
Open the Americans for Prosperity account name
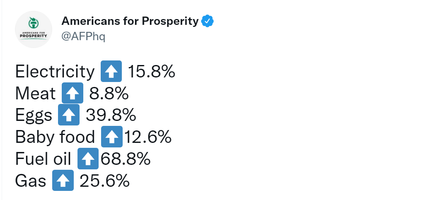click(x=130, y=21)
